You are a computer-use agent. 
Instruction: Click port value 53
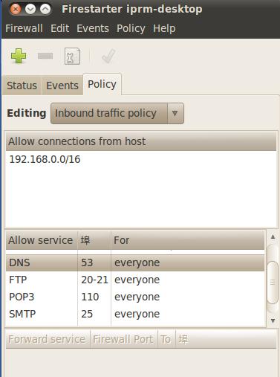pos(87,262)
